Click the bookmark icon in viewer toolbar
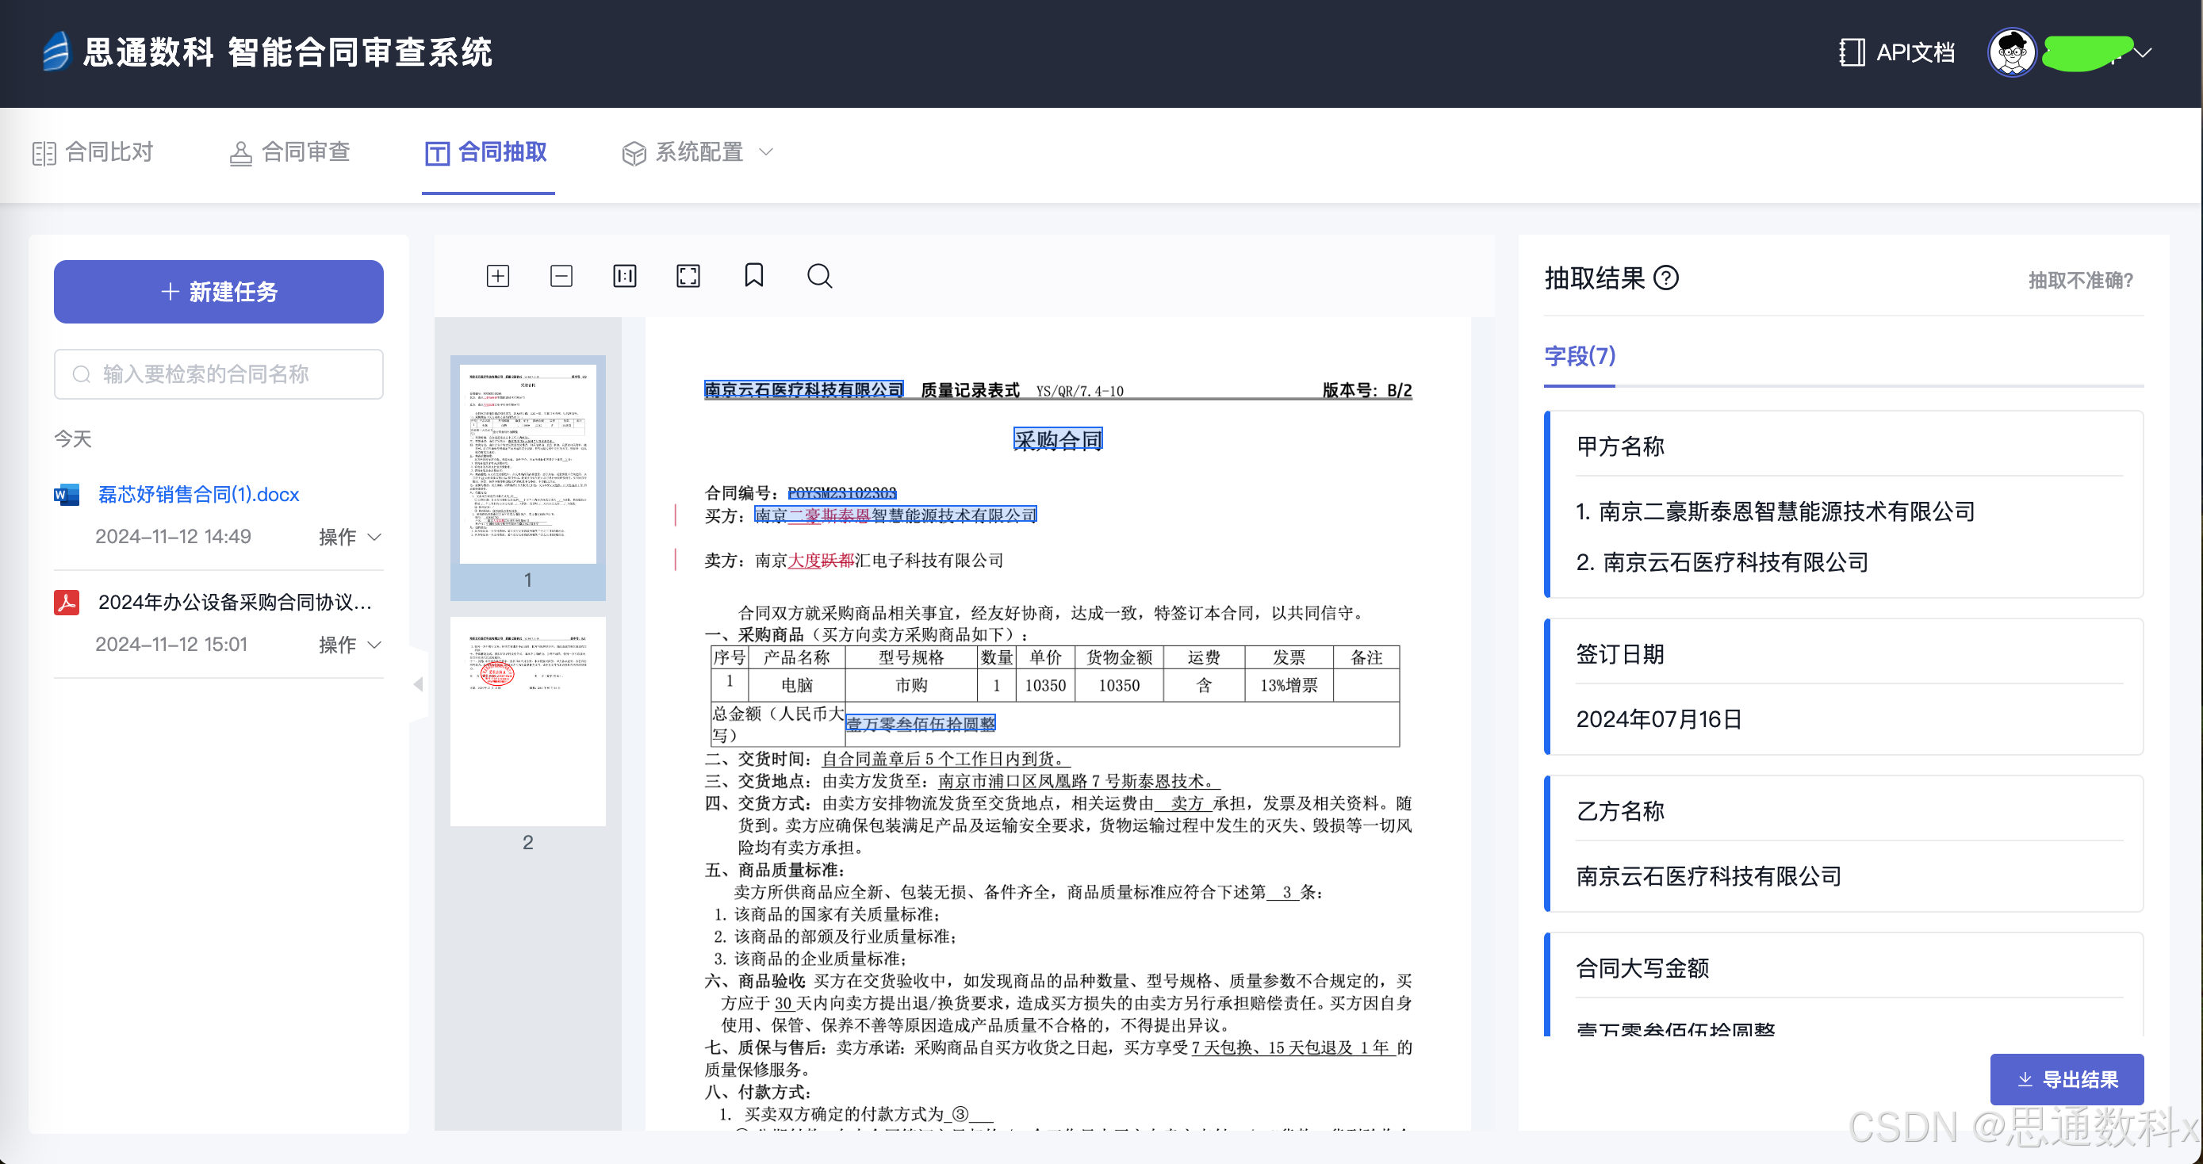 (x=753, y=275)
